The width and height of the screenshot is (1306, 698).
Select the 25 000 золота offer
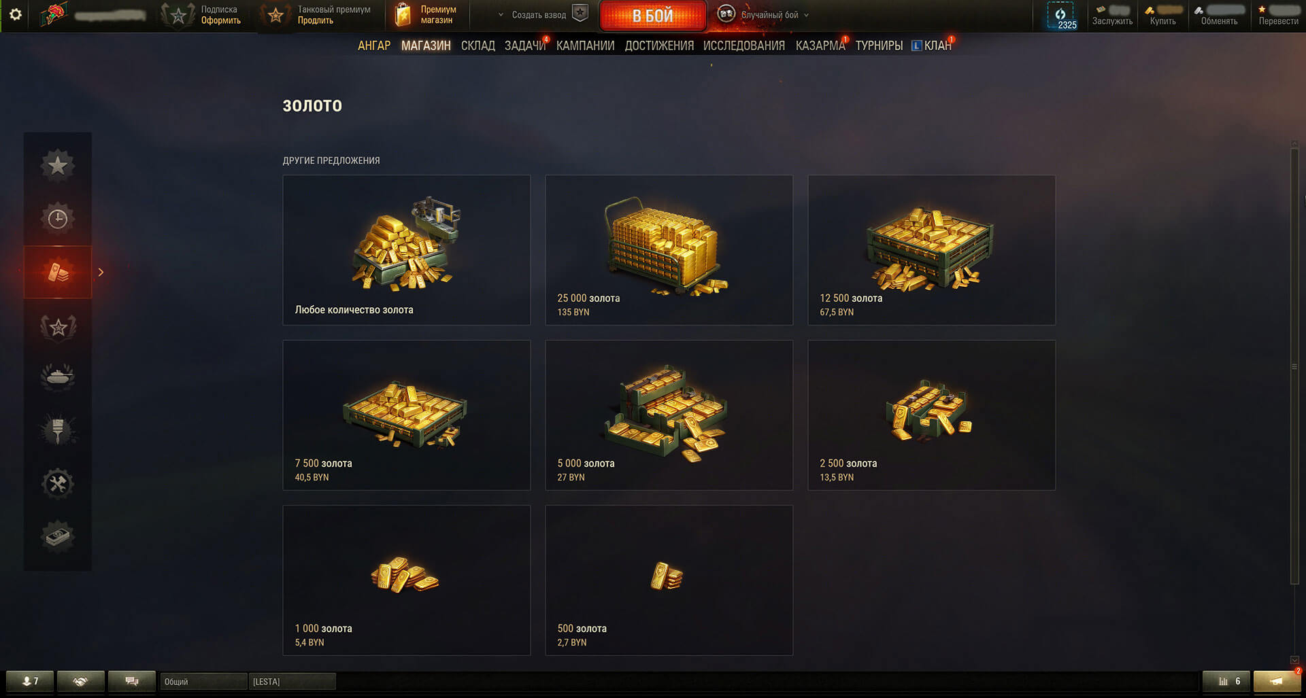[669, 250]
